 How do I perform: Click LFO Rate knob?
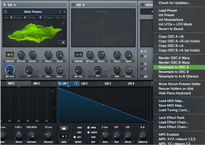(x=105, y=135)
